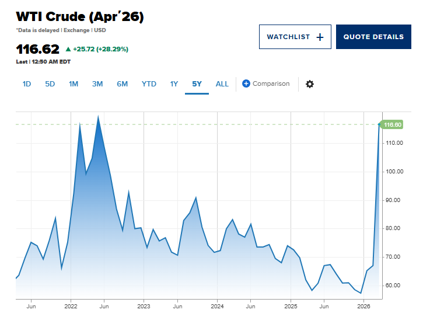Click the Comparison label
The width and height of the screenshot is (423, 320).
pos(271,84)
